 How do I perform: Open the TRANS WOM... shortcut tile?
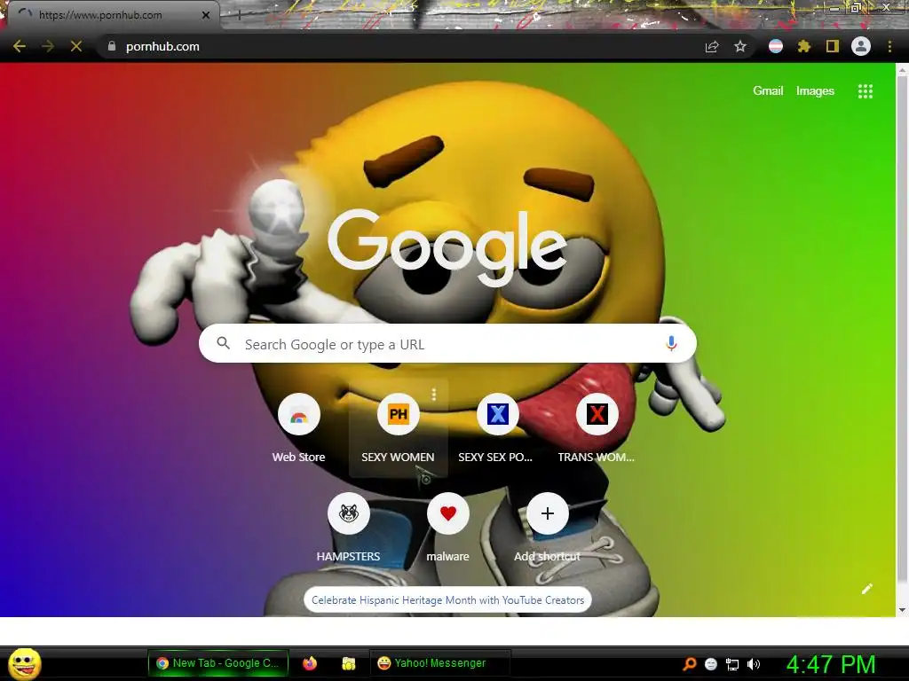tap(597, 428)
